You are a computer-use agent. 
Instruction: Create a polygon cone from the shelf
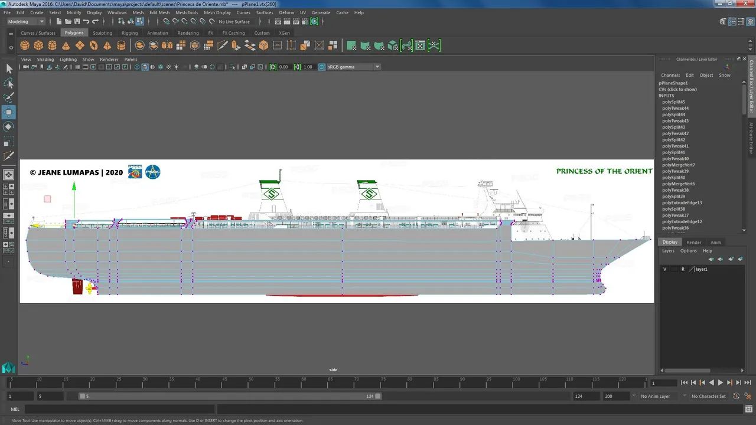pos(66,45)
